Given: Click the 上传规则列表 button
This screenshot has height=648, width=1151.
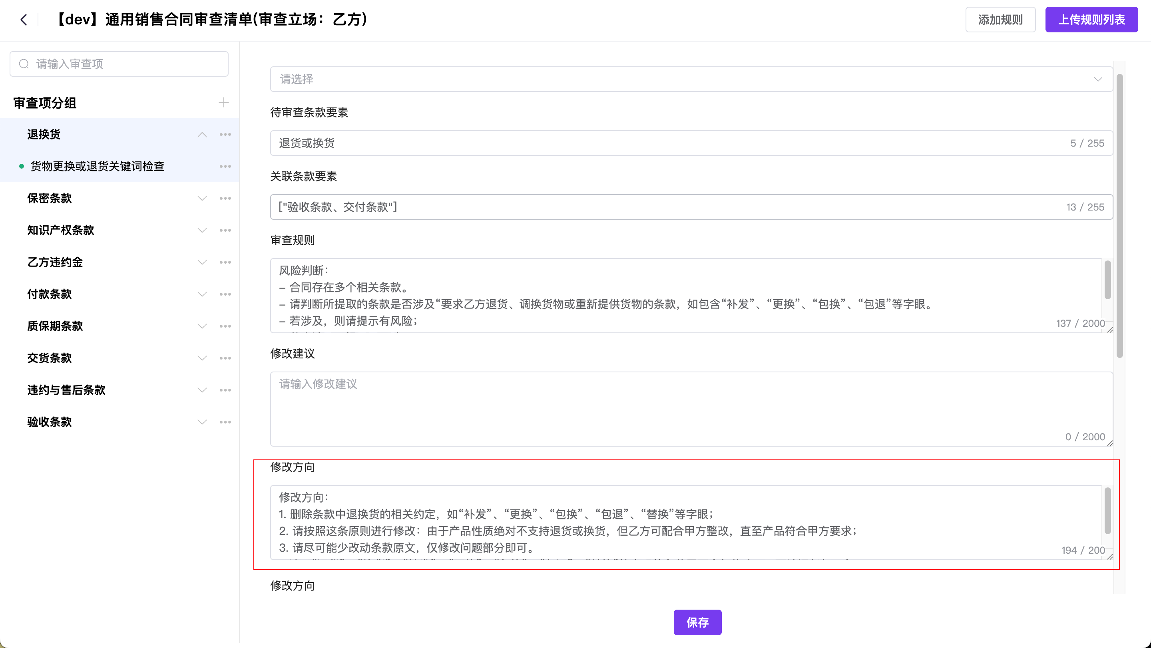Looking at the screenshot, I should [x=1091, y=20].
